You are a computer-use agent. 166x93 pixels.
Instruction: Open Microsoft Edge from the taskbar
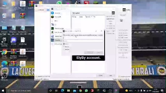point(63,91)
